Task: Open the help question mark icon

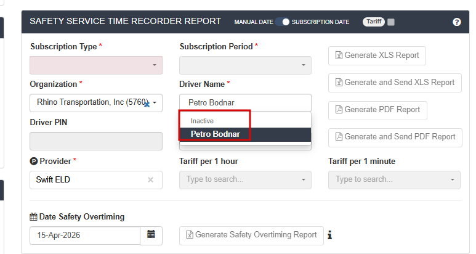Action: (x=456, y=22)
